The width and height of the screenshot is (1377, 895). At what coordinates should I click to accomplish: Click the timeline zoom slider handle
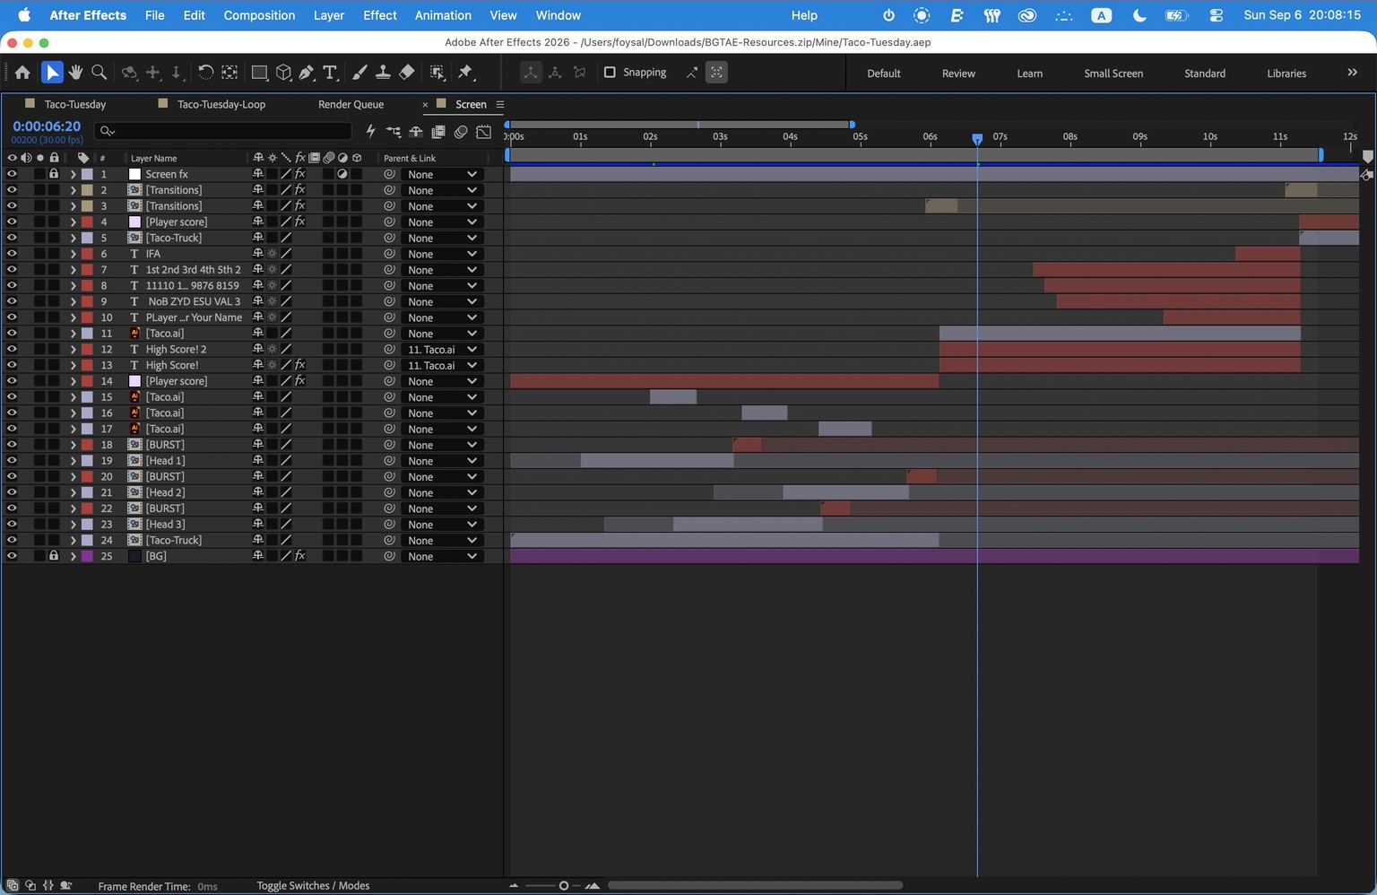click(x=563, y=885)
